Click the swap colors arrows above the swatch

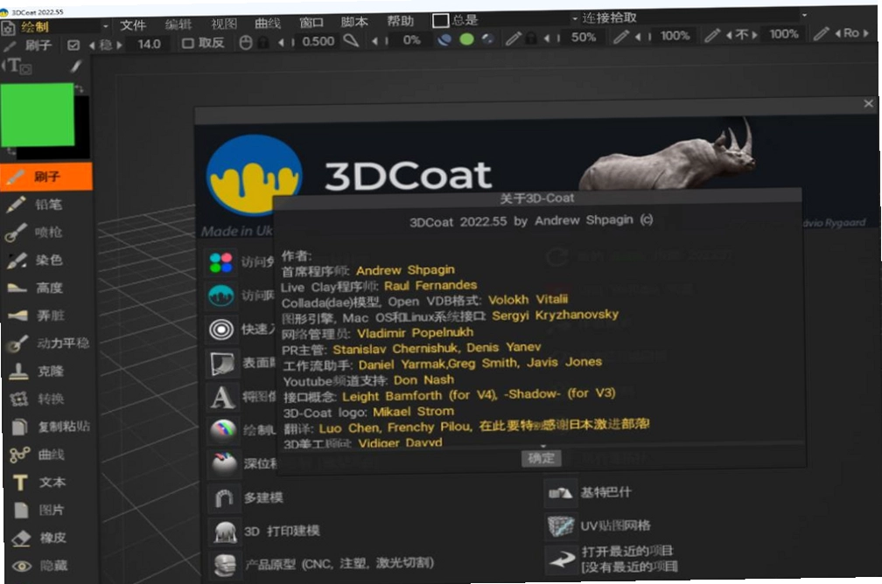tap(80, 89)
